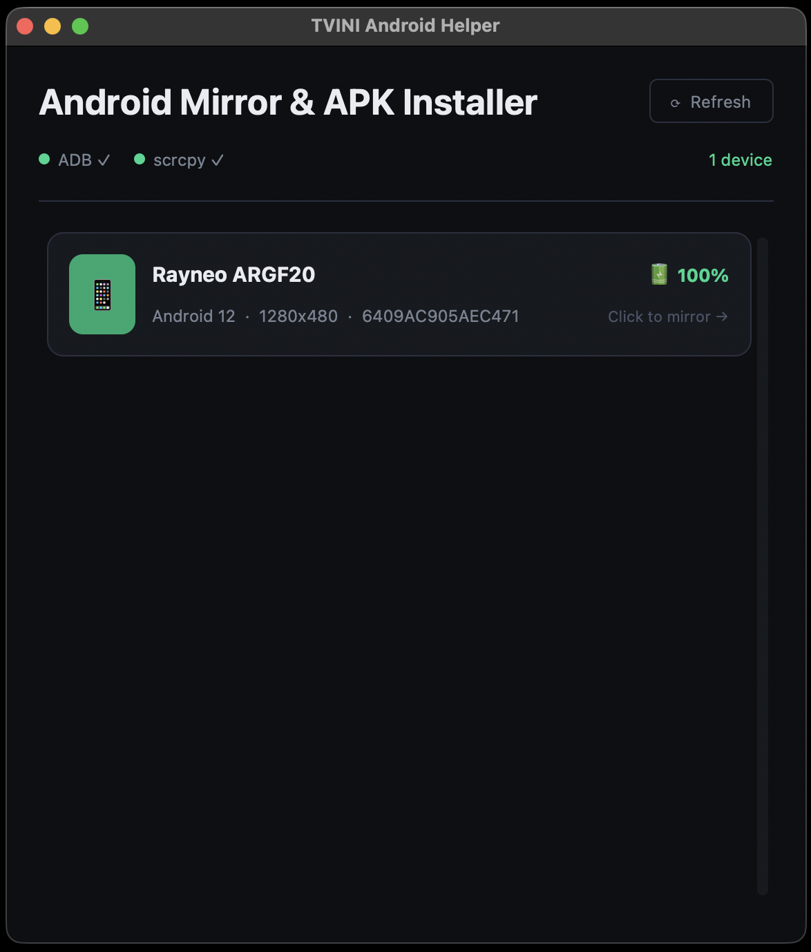This screenshot has width=811, height=952.
Task: Click the green status dot beside ADB
Action: tap(44, 160)
